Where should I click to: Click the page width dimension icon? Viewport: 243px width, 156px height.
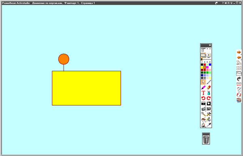click(239, 84)
